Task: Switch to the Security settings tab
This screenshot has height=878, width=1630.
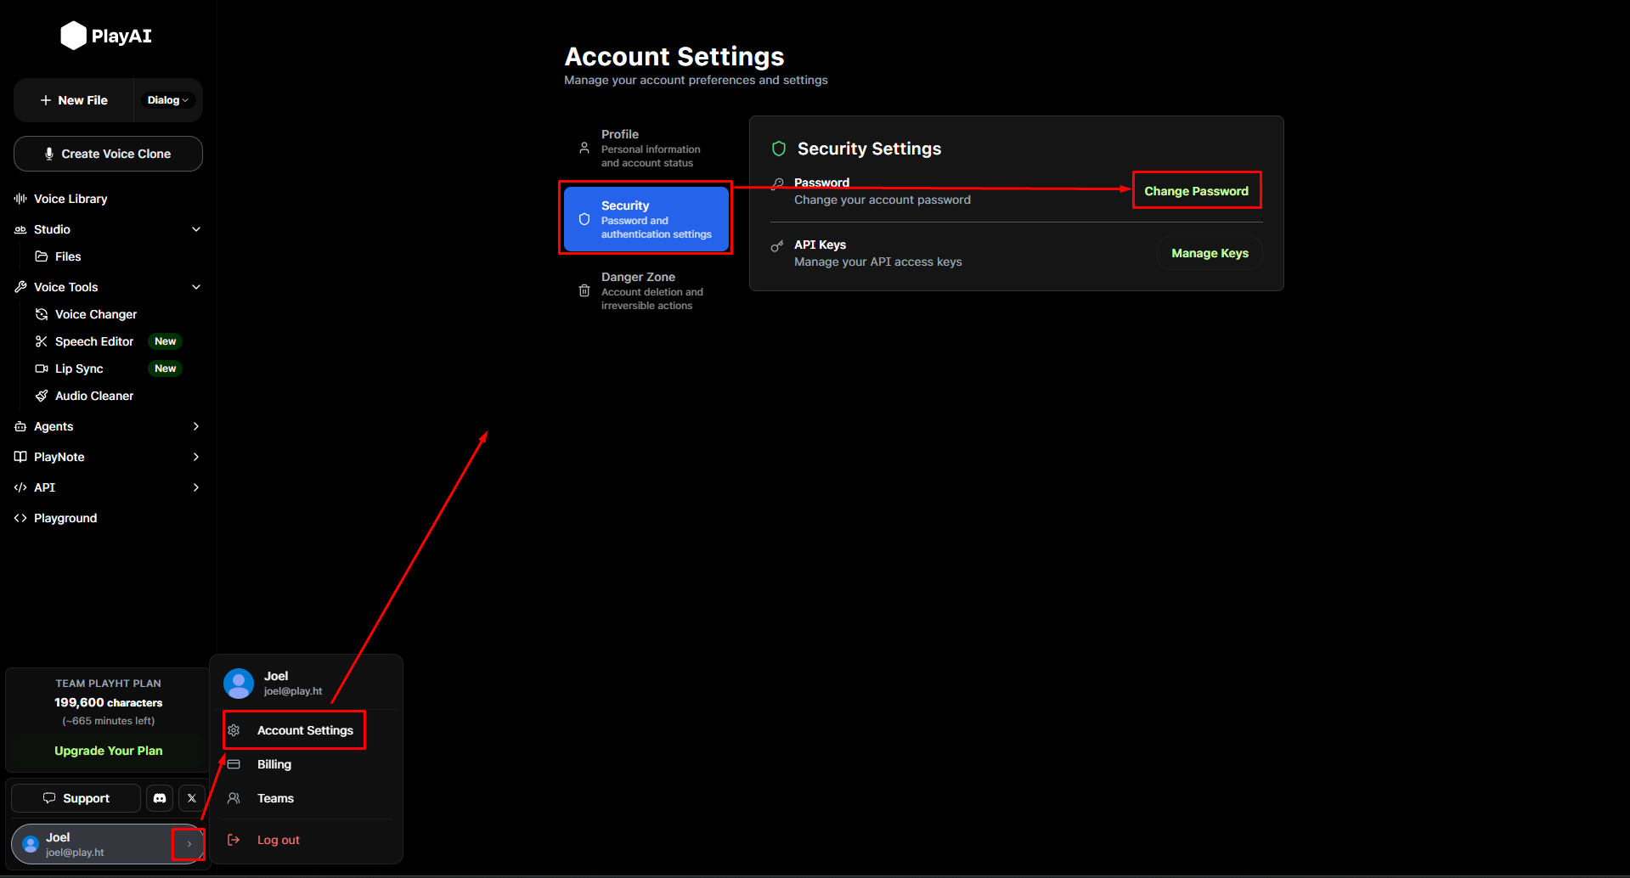Action: (x=646, y=219)
